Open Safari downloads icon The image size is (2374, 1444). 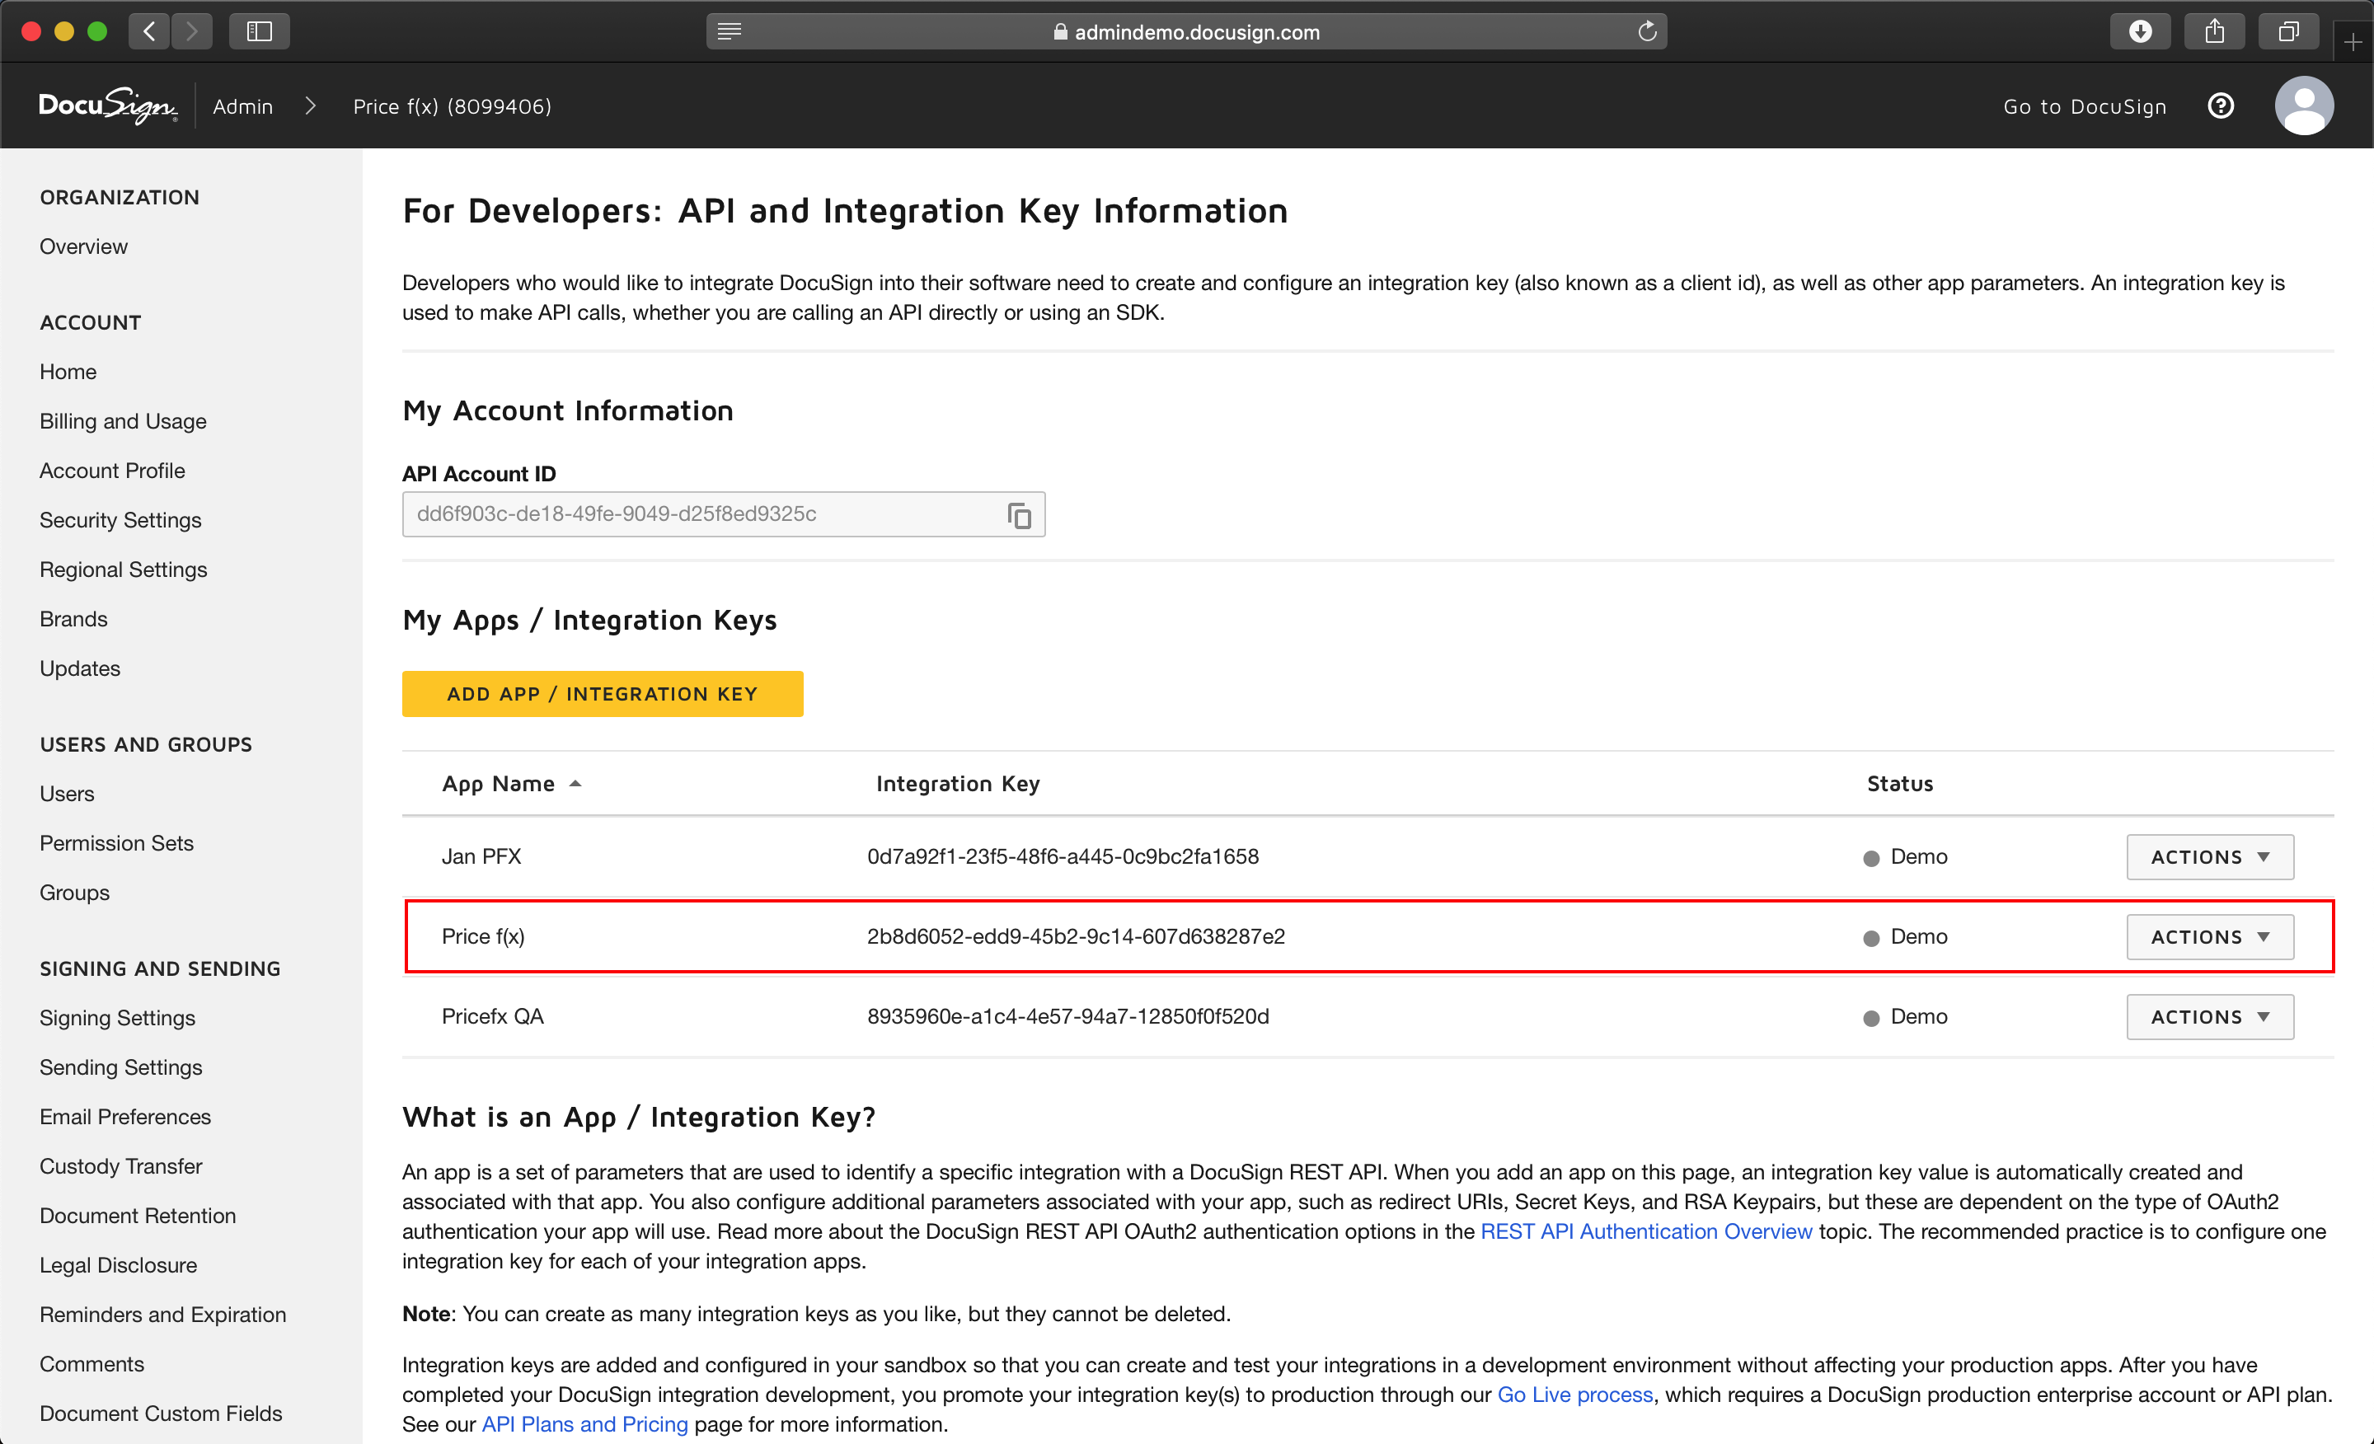pos(2140,32)
